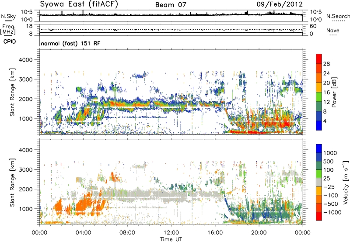The image size is (350, 242).
Task: Select the '16' label on Power colorbar
Action: pos(326,93)
